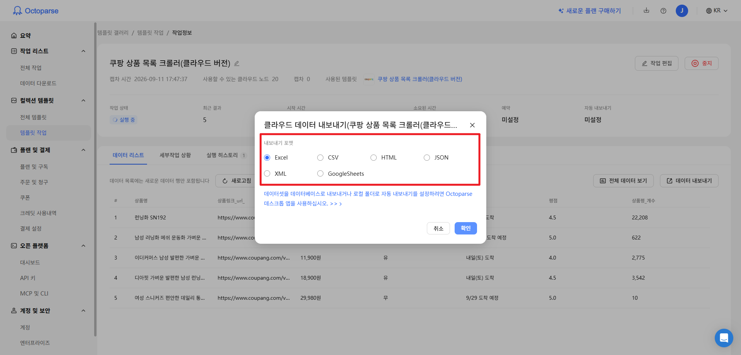Switch to the 세부작업 상황 tab

click(175, 155)
